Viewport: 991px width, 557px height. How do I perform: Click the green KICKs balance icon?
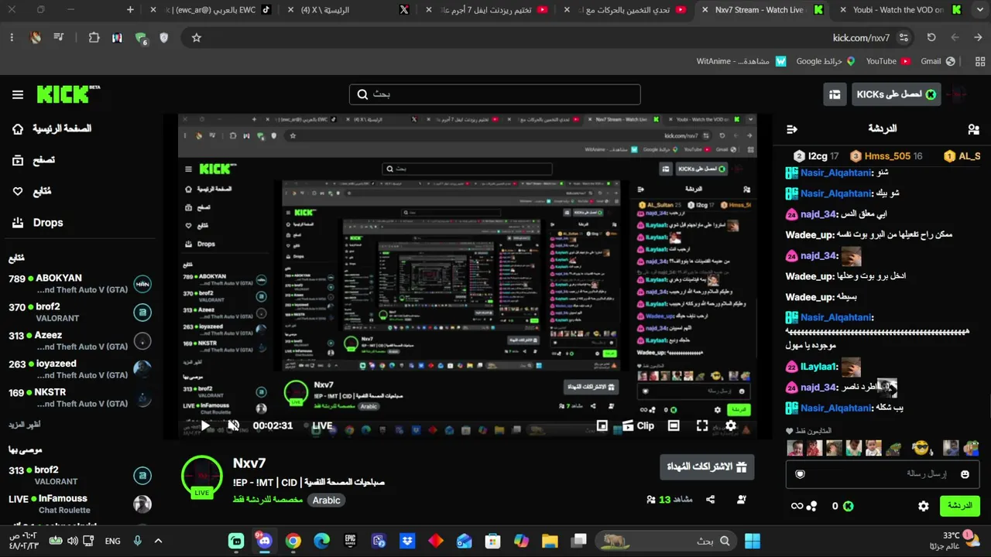848,506
